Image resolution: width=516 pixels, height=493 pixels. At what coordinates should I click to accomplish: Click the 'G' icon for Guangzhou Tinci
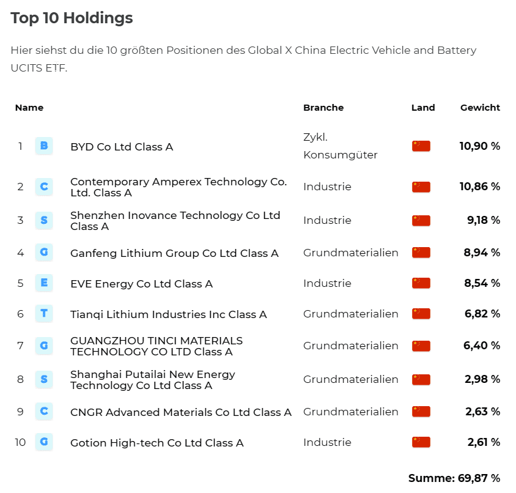(x=44, y=346)
